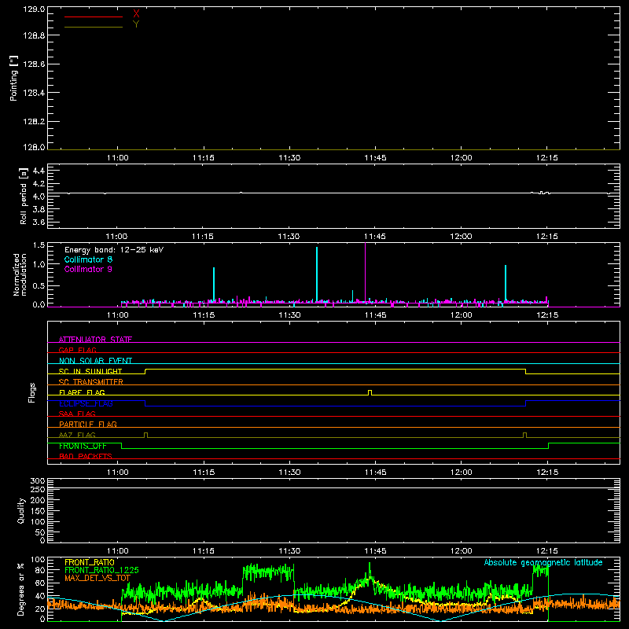Click the 129.0 pointing axis value
The height and width of the screenshot is (629, 629).
coord(34,9)
